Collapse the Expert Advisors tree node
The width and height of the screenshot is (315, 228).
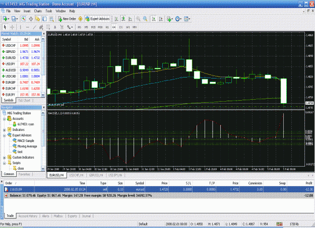(x=4, y=135)
